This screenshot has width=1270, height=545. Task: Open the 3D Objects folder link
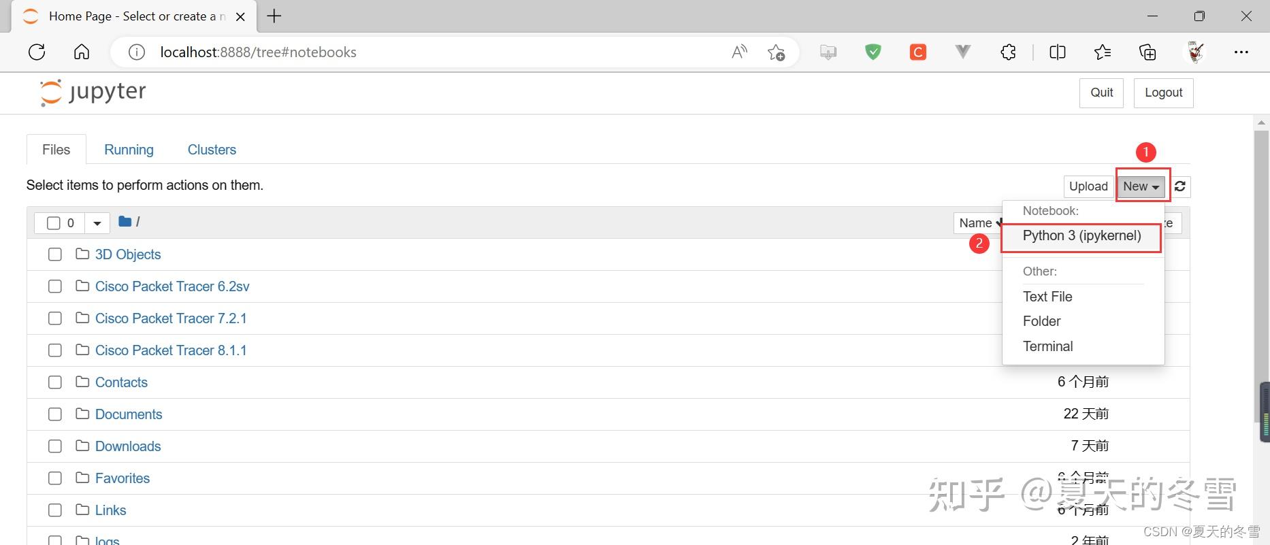(128, 254)
